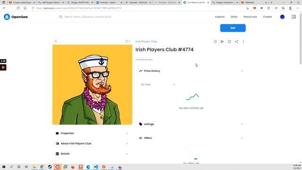
Task: Switch to the crypto wallet tab
Action: pos(22,2)
